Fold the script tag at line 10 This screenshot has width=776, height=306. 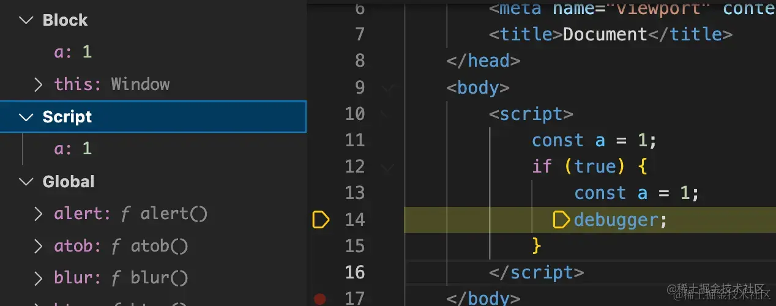coord(387,114)
